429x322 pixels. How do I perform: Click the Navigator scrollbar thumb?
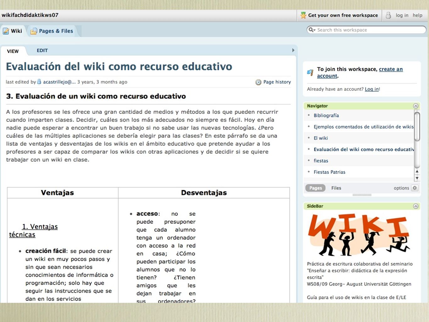(x=417, y=126)
